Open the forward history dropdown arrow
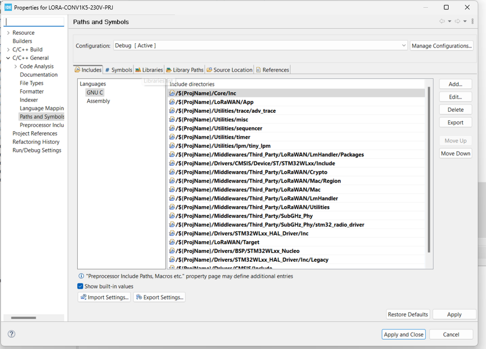 (465, 21)
